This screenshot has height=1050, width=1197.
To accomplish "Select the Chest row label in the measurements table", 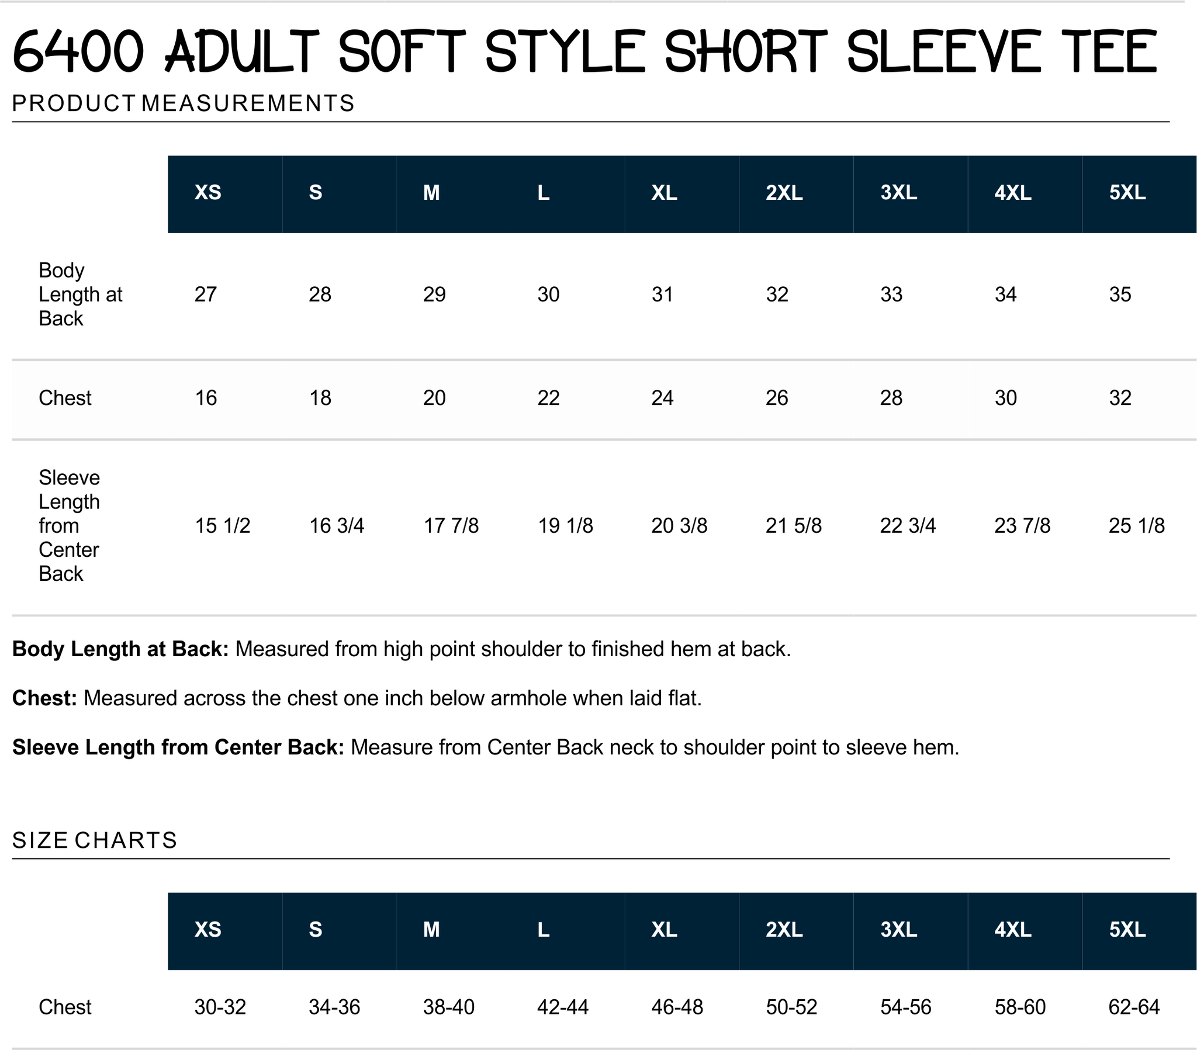I will pos(65,398).
